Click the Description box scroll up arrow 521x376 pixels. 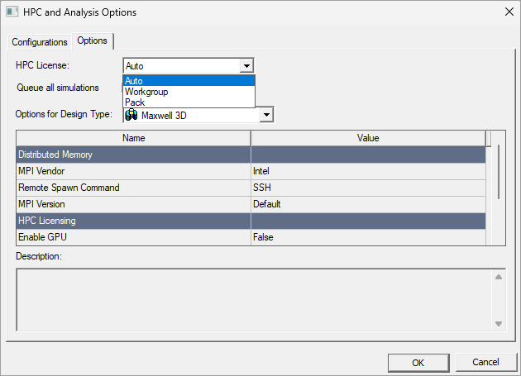click(x=499, y=277)
